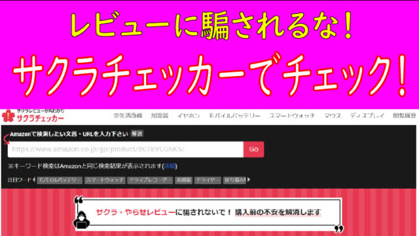Select the スマートウォッチ trending keyword tag
Image resolution: width=419 pixels, height=236 pixels.
tap(105, 180)
